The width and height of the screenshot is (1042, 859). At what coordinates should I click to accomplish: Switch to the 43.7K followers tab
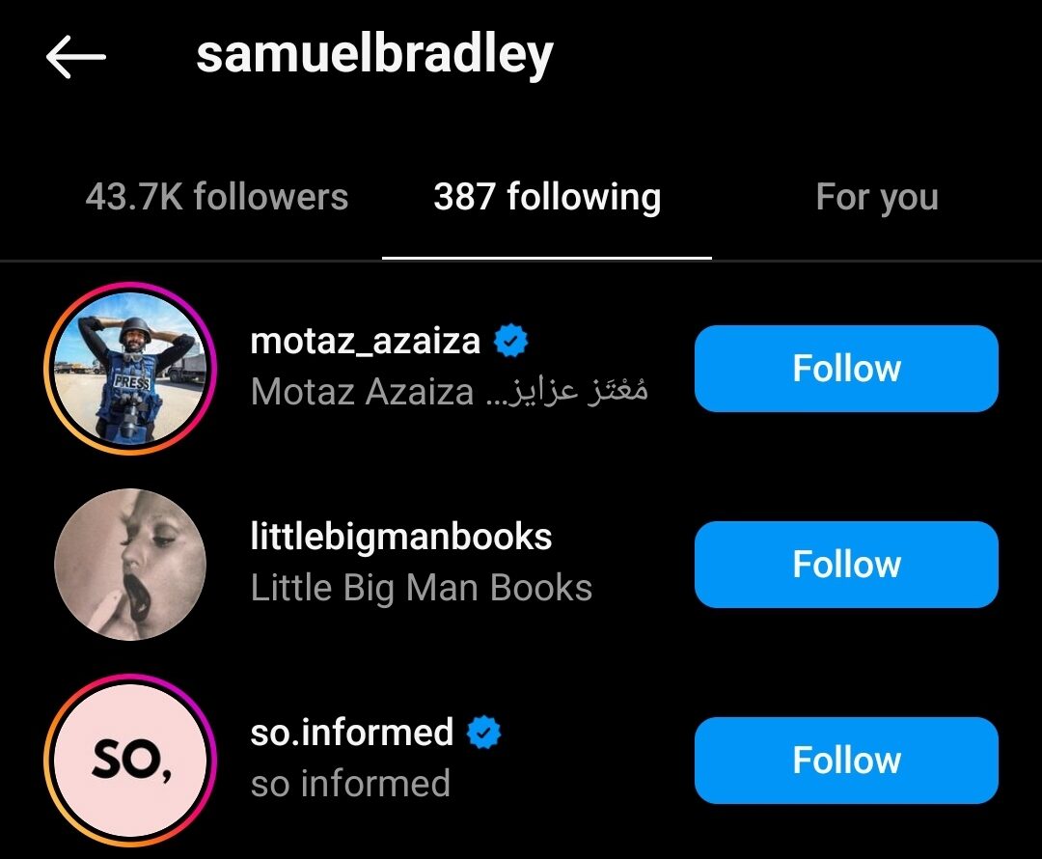[217, 197]
